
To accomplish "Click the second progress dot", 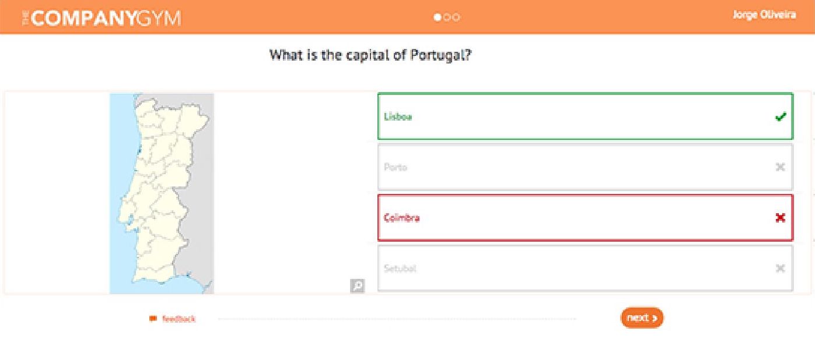I will pos(447,17).
